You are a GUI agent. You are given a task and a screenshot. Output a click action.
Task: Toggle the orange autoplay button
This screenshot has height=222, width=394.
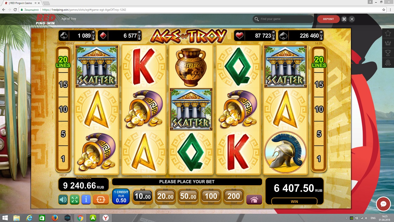click(101, 200)
